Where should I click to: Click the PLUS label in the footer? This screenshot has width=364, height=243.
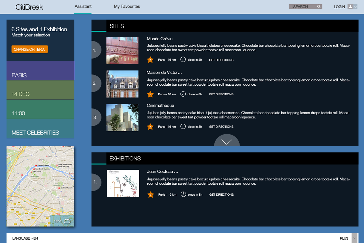pos(344,238)
